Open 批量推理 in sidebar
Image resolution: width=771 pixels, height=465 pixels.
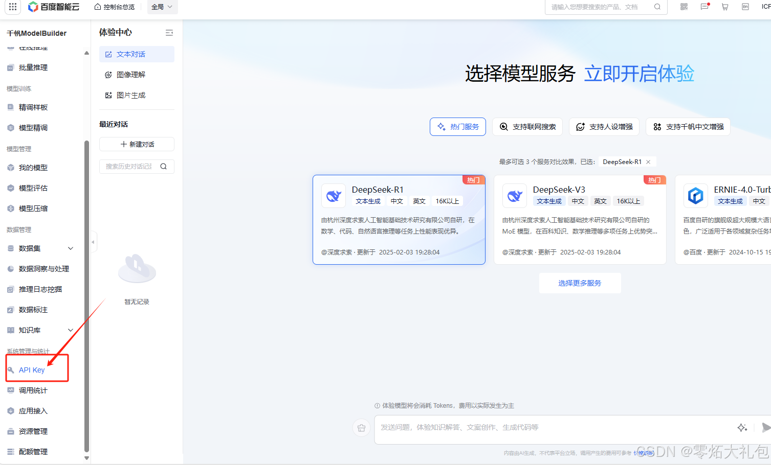pyautogui.click(x=33, y=67)
